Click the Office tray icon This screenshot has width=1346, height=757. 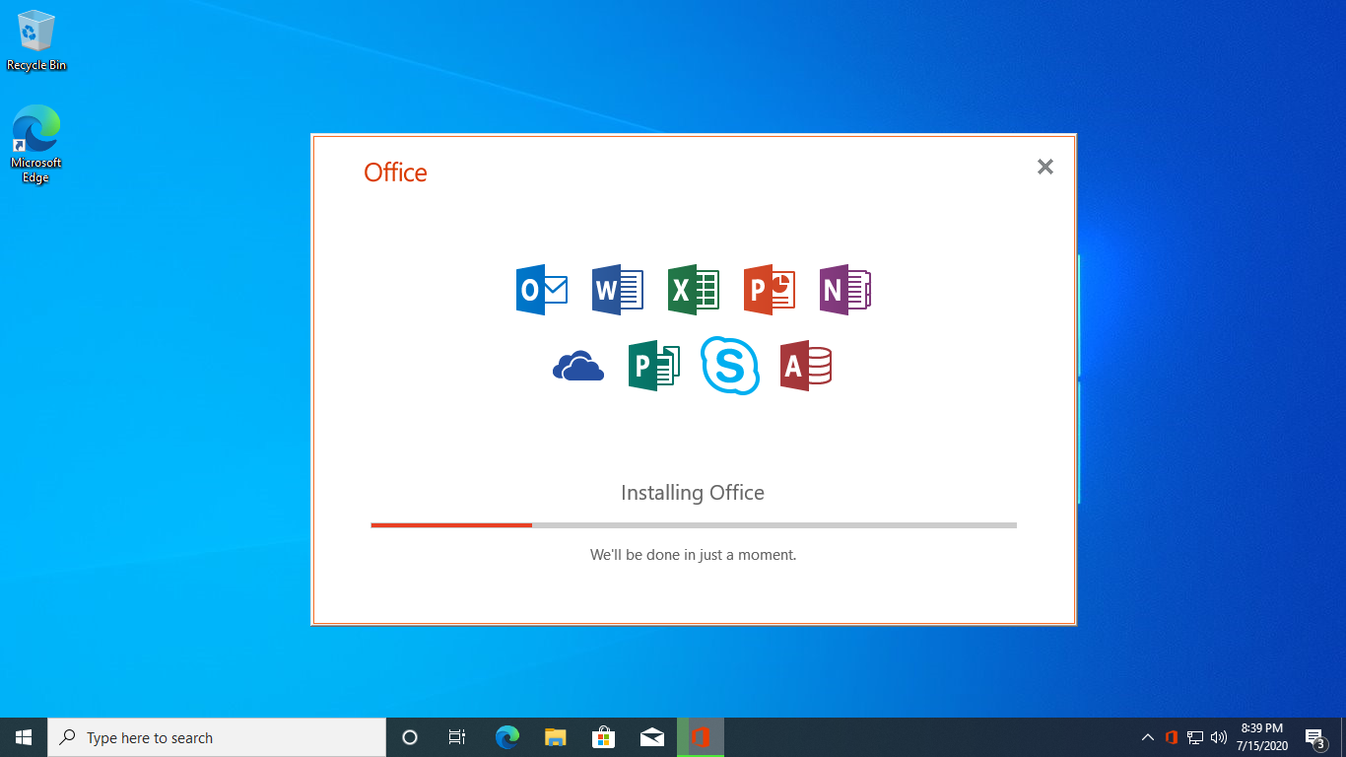coord(1172,737)
